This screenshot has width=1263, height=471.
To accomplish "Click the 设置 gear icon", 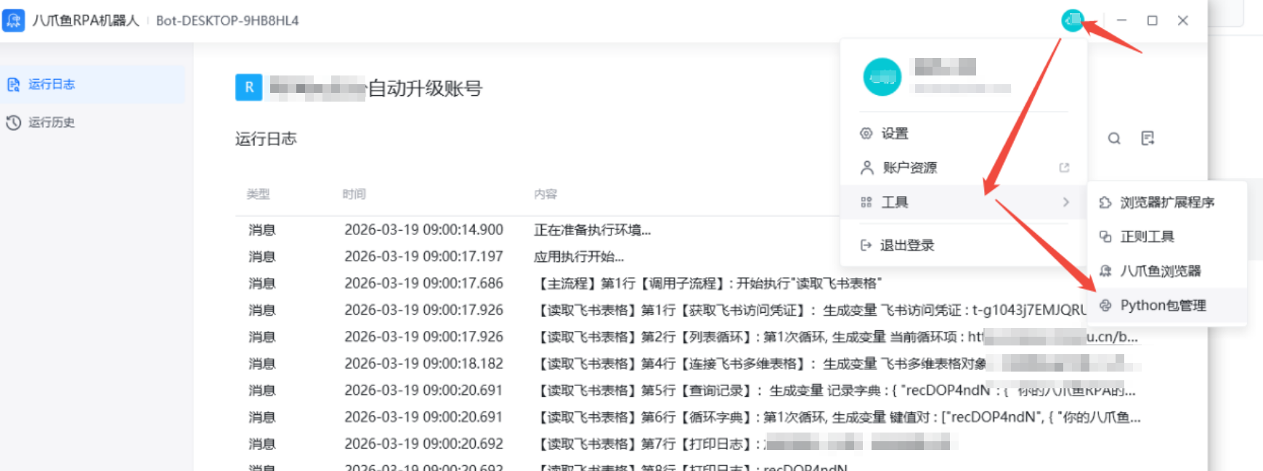I will click(866, 134).
